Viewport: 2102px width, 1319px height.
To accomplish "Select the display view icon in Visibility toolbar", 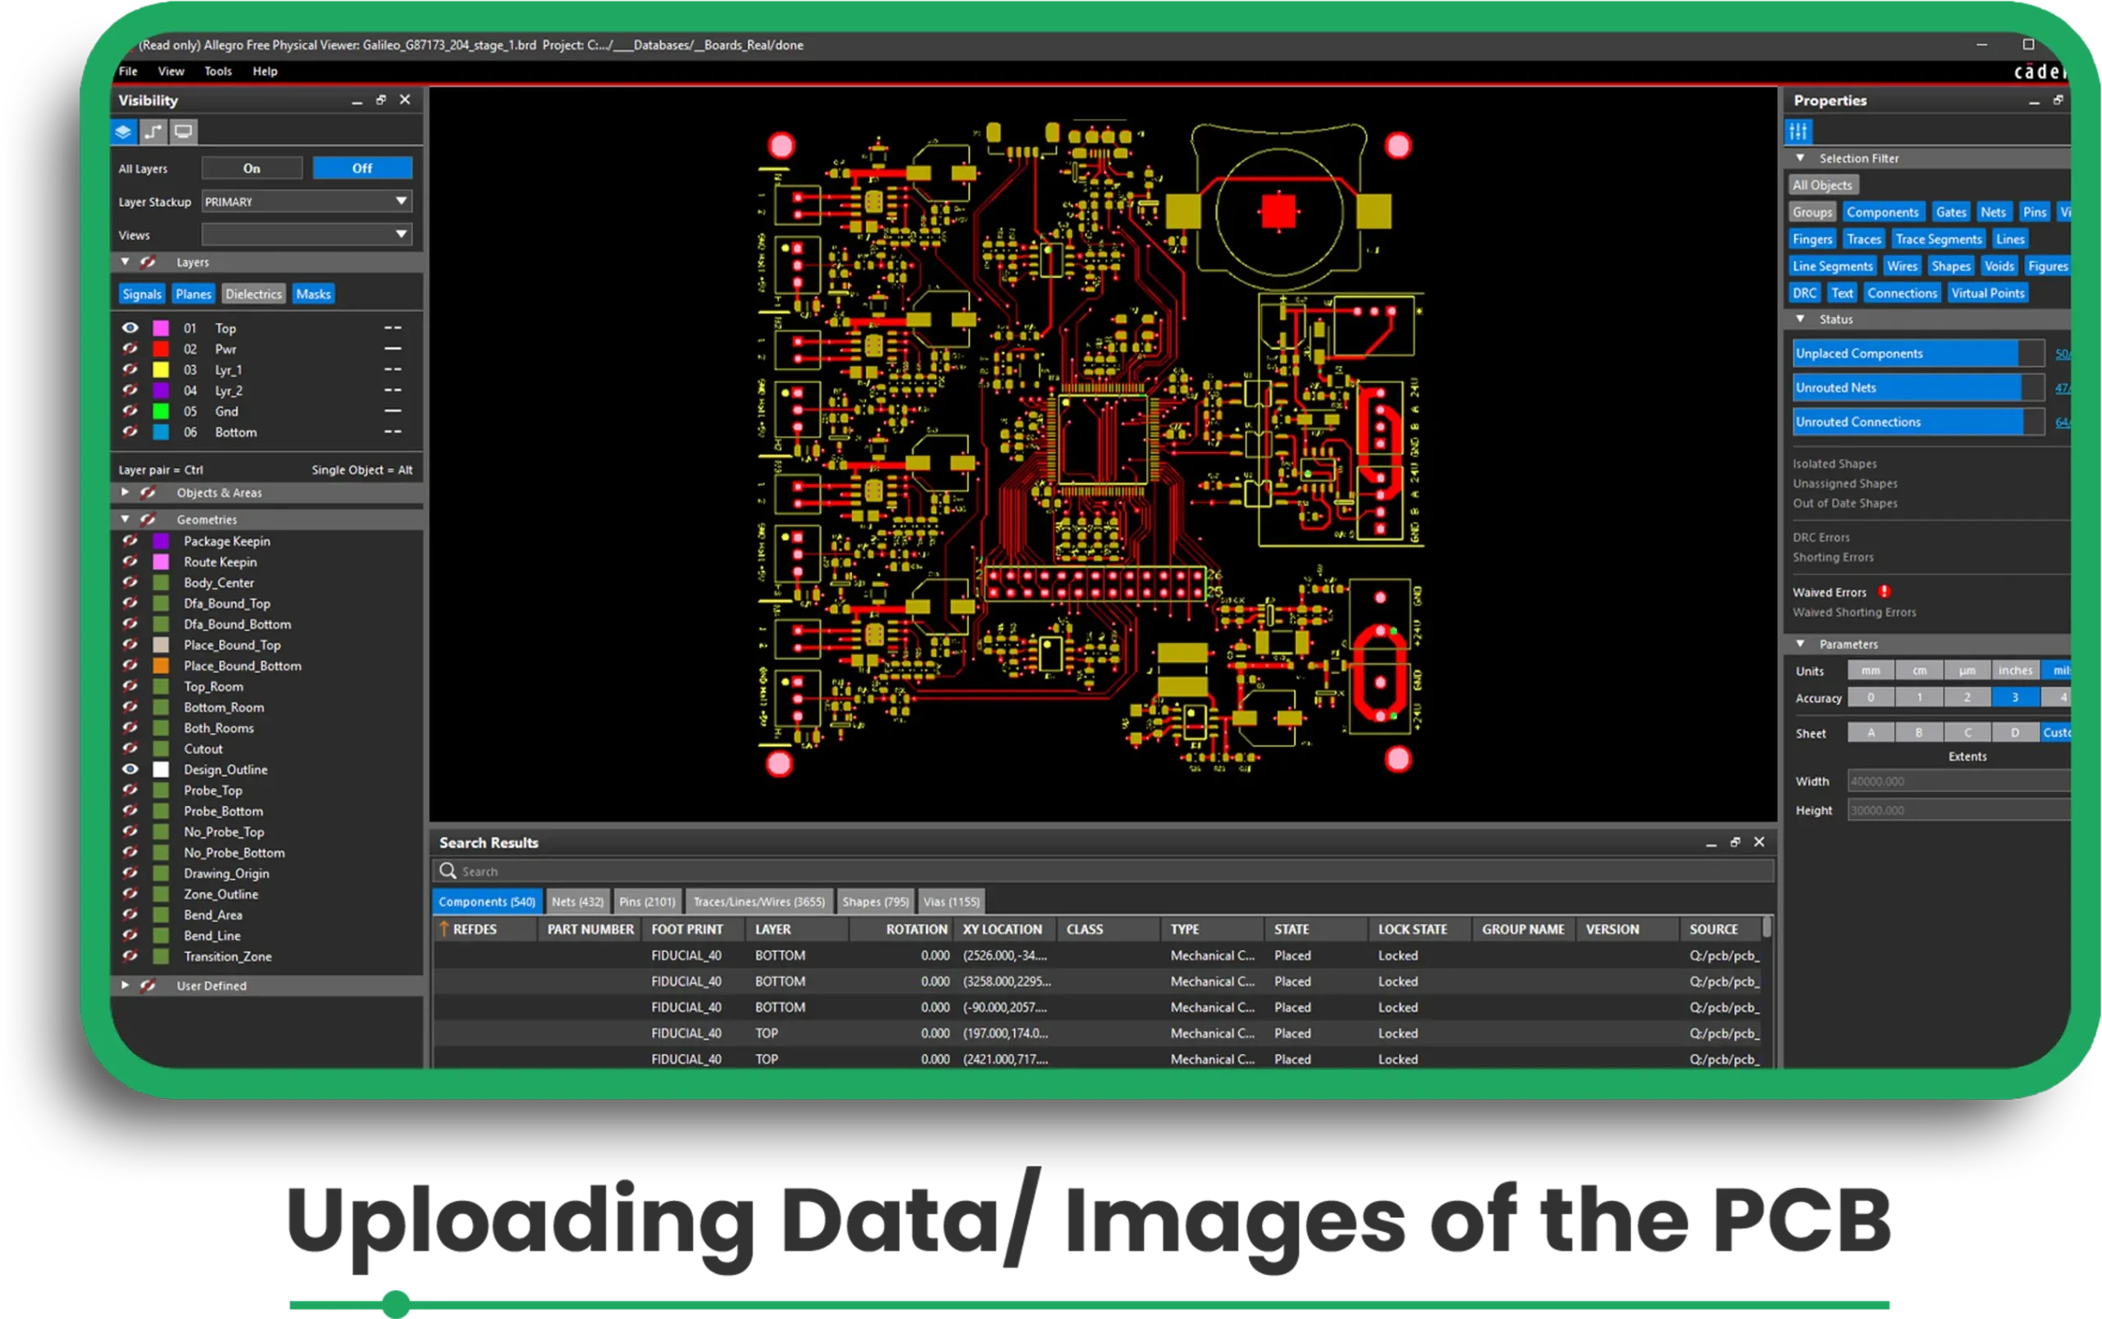I will tap(182, 131).
